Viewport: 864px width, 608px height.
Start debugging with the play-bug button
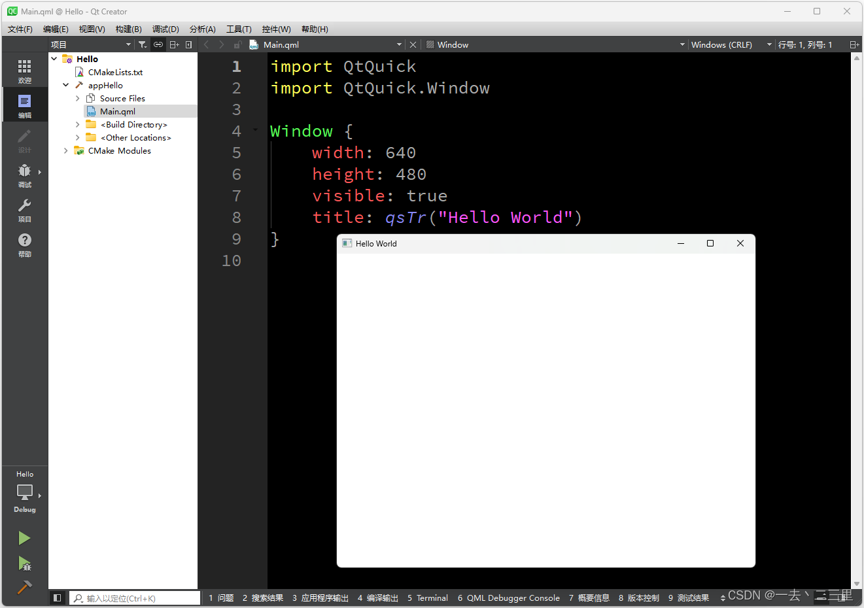pyautogui.click(x=24, y=564)
